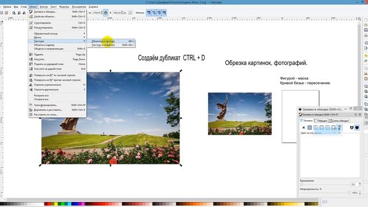
Task: Choose the solid fill rule heart icon
Action: click(357, 128)
